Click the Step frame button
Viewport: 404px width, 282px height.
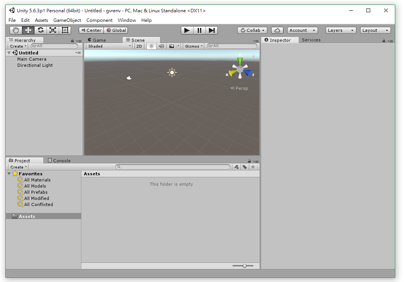pos(212,30)
